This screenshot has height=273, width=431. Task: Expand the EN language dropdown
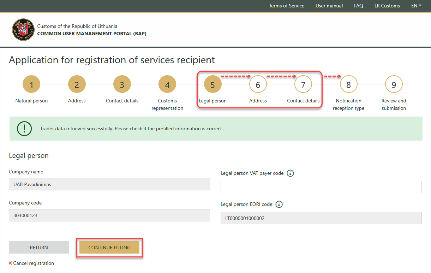(416, 6)
